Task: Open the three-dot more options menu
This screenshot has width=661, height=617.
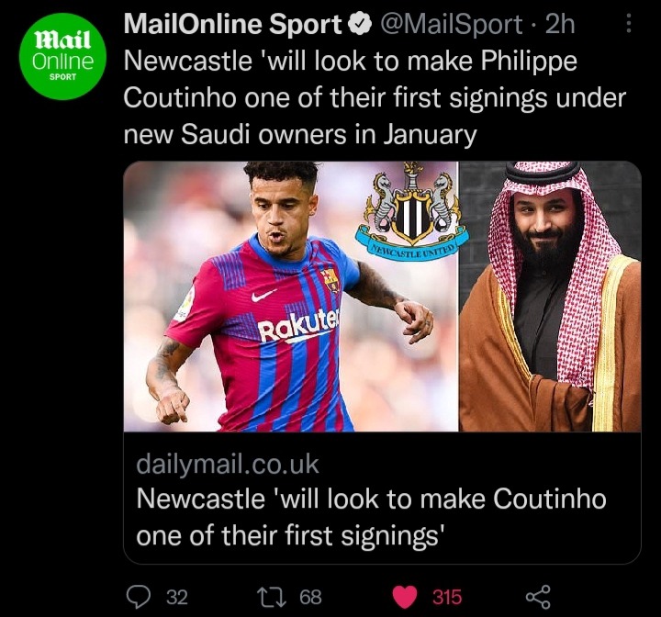Action: coord(628,23)
